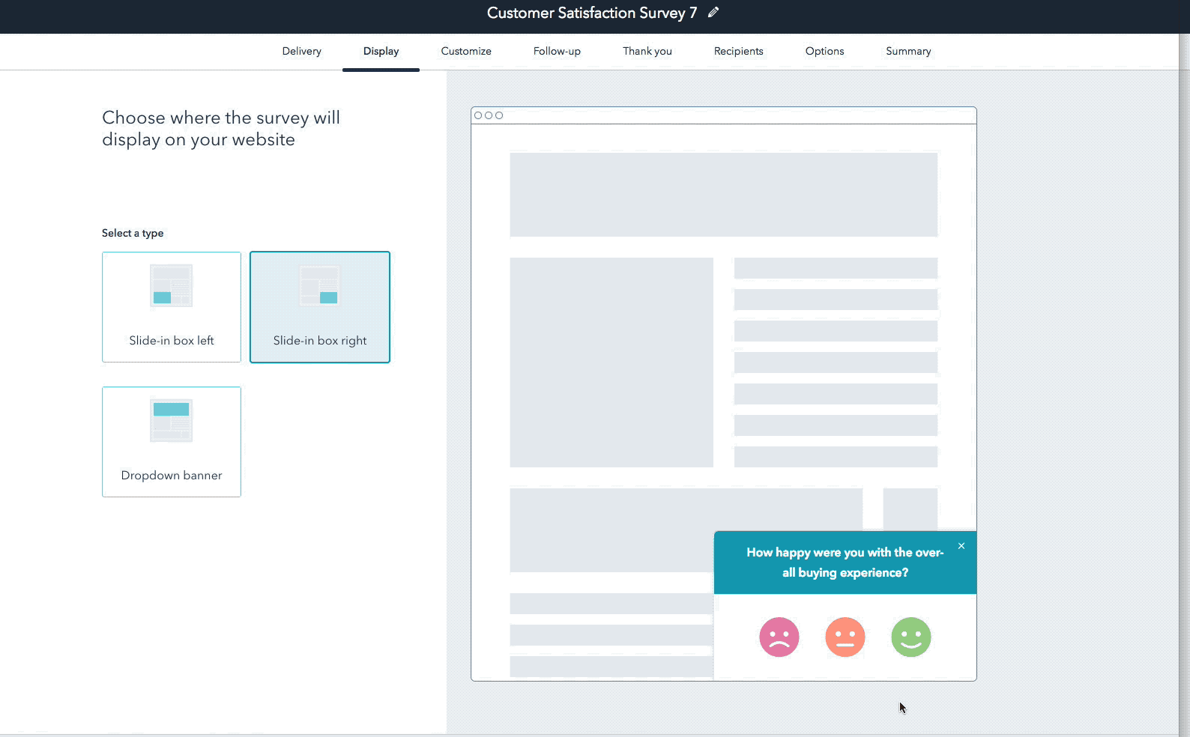Click the Slide-in box left layout icon

[x=171, y=286]
